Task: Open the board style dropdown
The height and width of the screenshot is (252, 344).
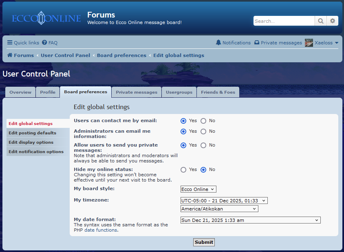Action: coord(198,189)
